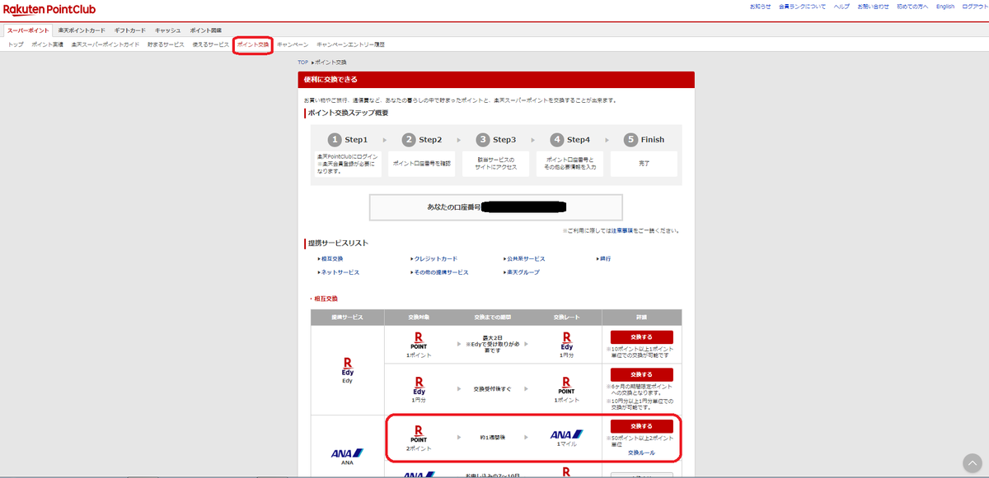Open the ポイント関連 tab
This screenshot has width=989, height=478.
pyautogui.click(x=206, y=30)
